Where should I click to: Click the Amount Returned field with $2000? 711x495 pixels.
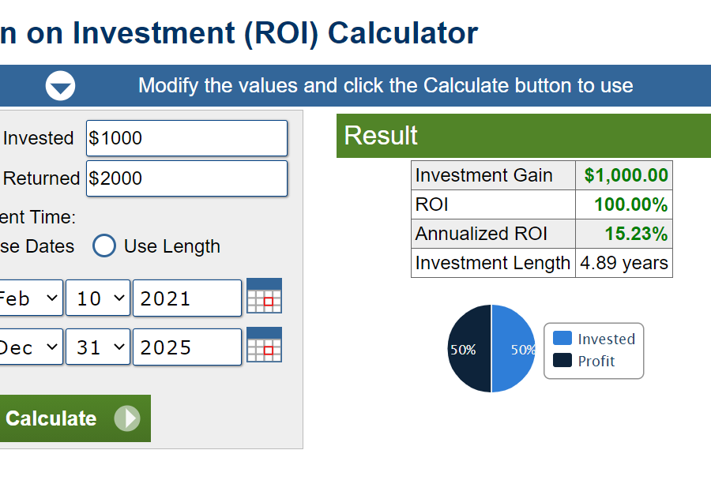186,178
